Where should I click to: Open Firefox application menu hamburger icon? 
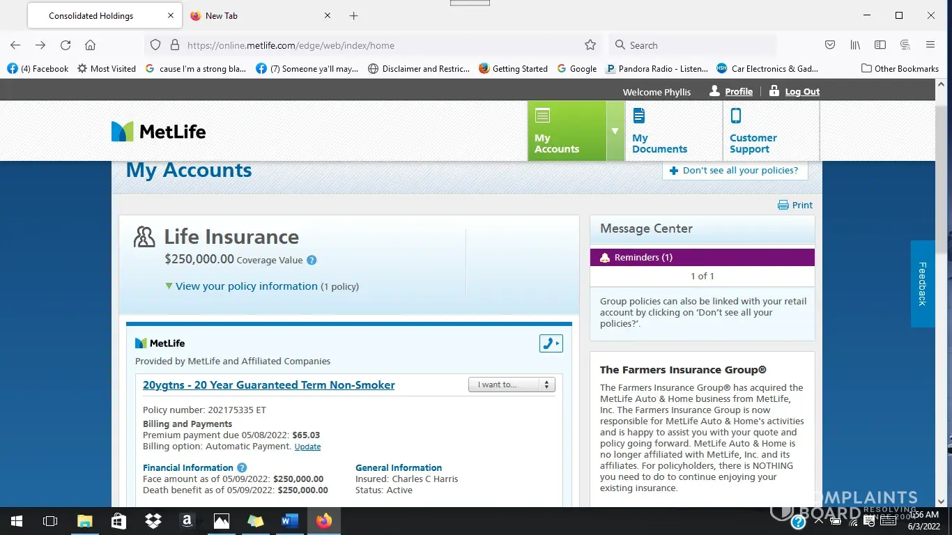pos(930,45)
